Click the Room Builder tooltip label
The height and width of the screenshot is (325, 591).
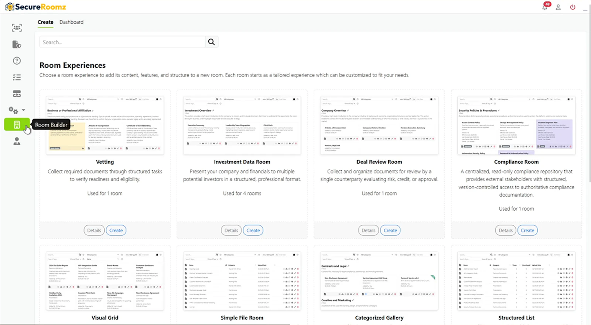point(51,125)
